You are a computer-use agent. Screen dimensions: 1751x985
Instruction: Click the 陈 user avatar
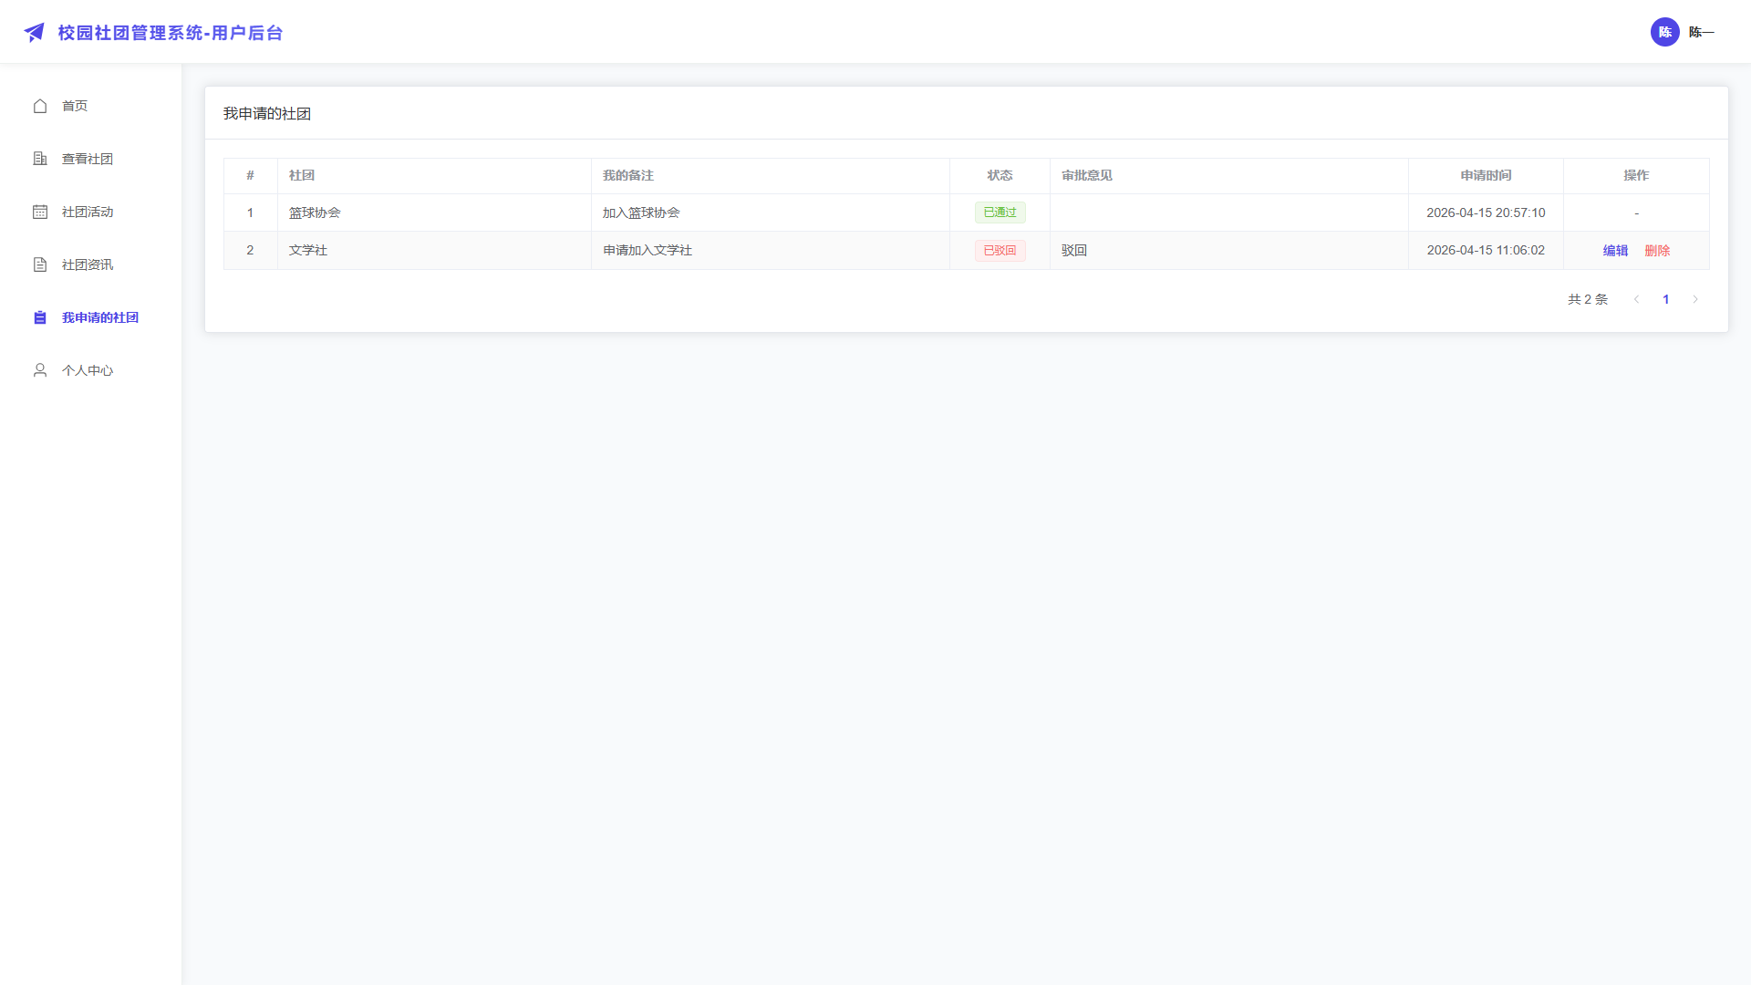pyautogui.click(x=1665, y=32)
